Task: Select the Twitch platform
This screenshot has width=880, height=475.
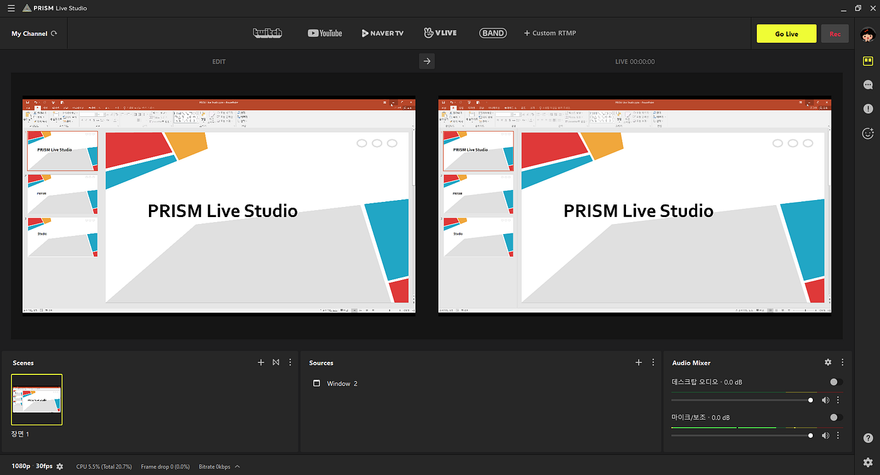Action: pos(267,33)
